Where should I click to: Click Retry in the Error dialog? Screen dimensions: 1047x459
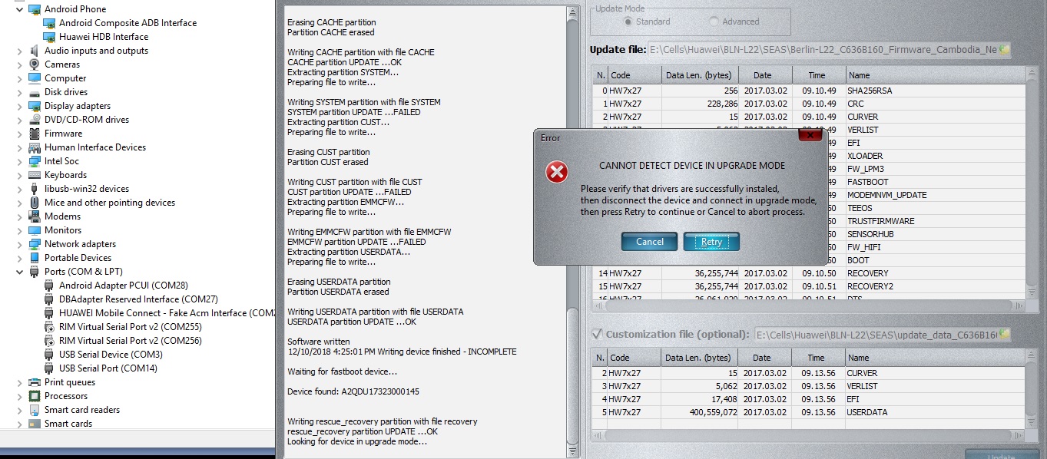tap(711, 242)
